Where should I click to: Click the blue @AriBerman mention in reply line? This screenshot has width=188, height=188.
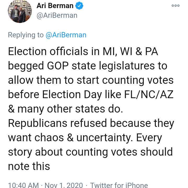[x=66, y=35]
